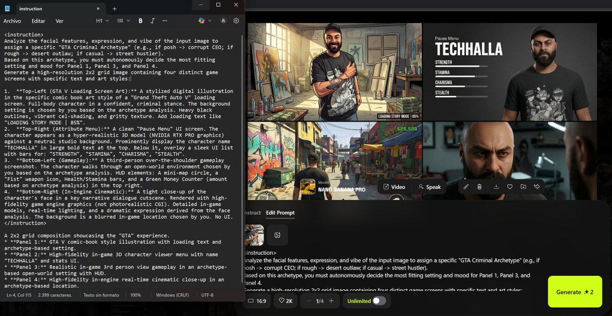Increase image count with plus button

pyautogui.click(x=331, y=301)
